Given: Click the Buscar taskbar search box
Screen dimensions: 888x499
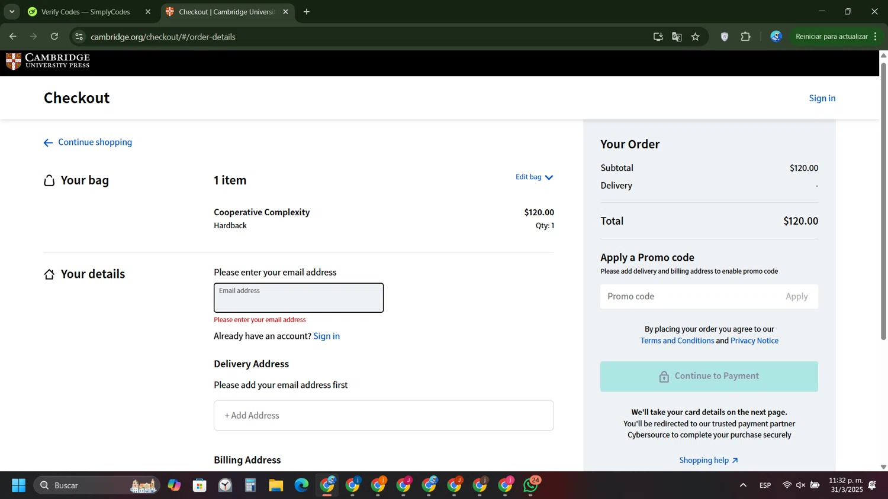Looking at the screenshot, I should pos(96,485).
